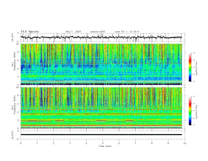Click the ch.1 waveform trace panel
208x161 pixels.
pos(103,37)
